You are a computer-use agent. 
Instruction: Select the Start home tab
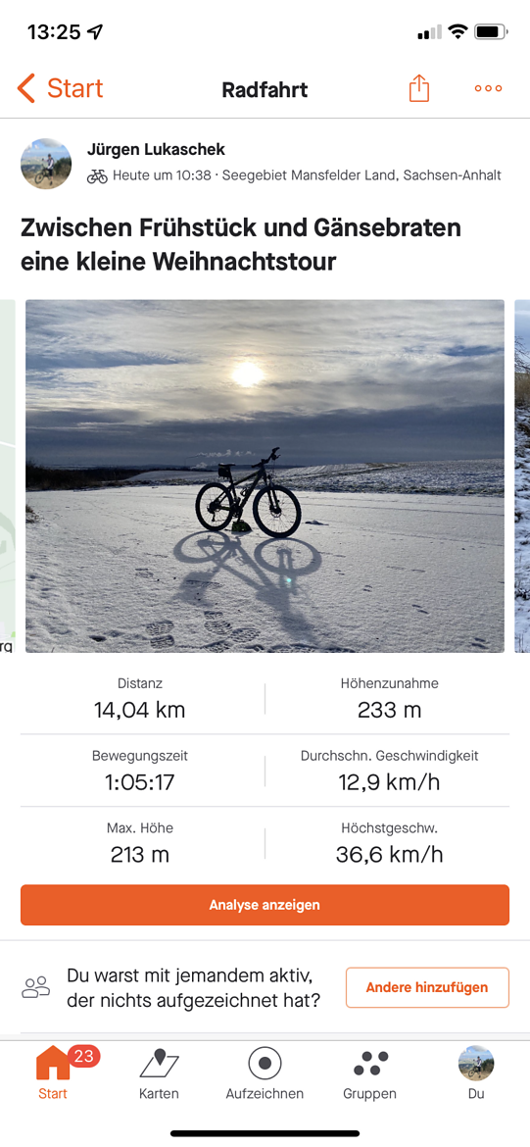point(53,1074)
